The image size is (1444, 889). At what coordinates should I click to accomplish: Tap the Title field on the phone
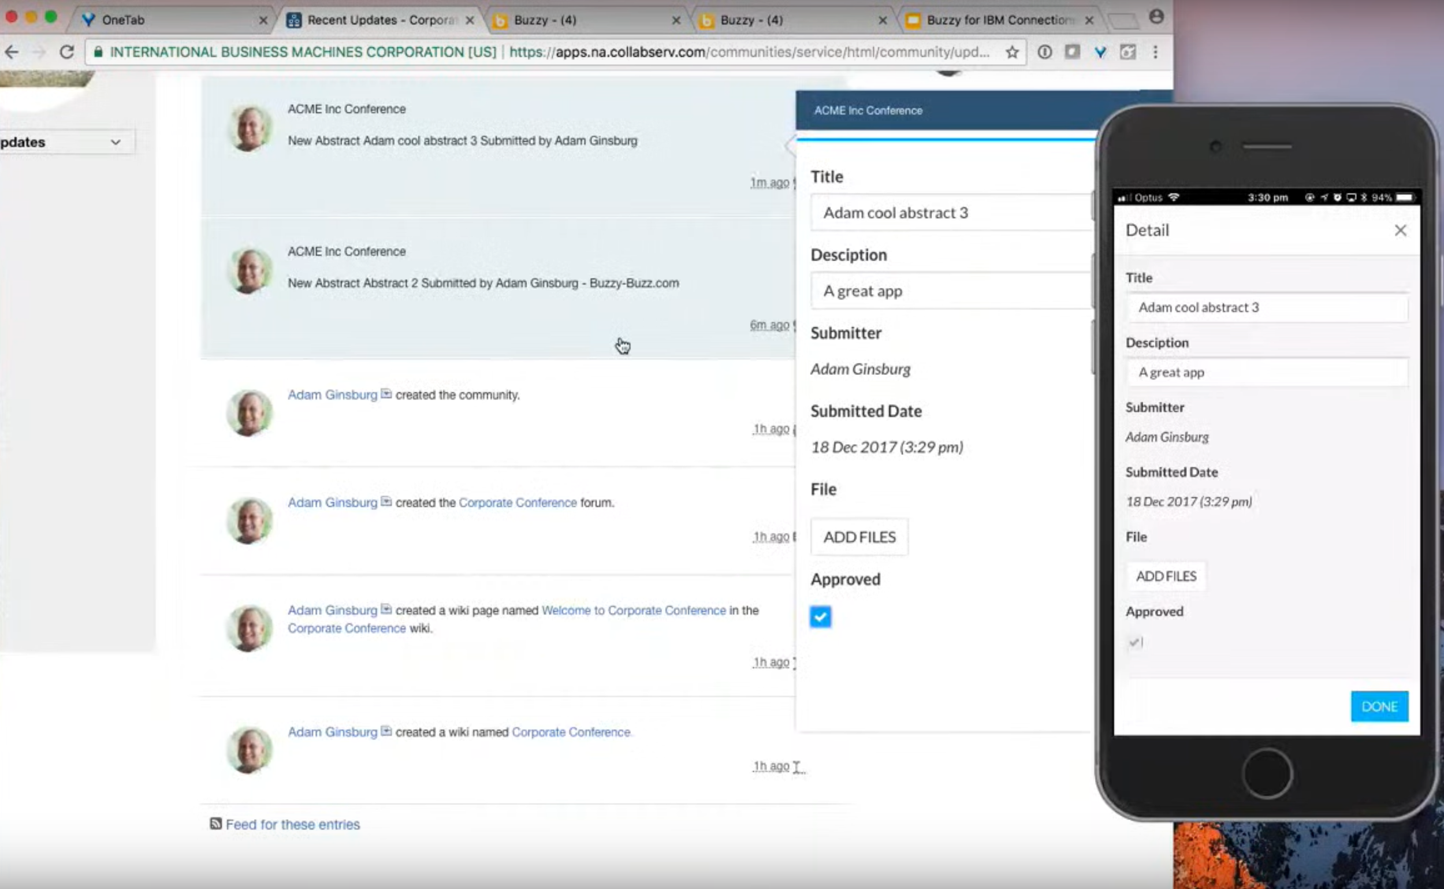[1267, 307]
